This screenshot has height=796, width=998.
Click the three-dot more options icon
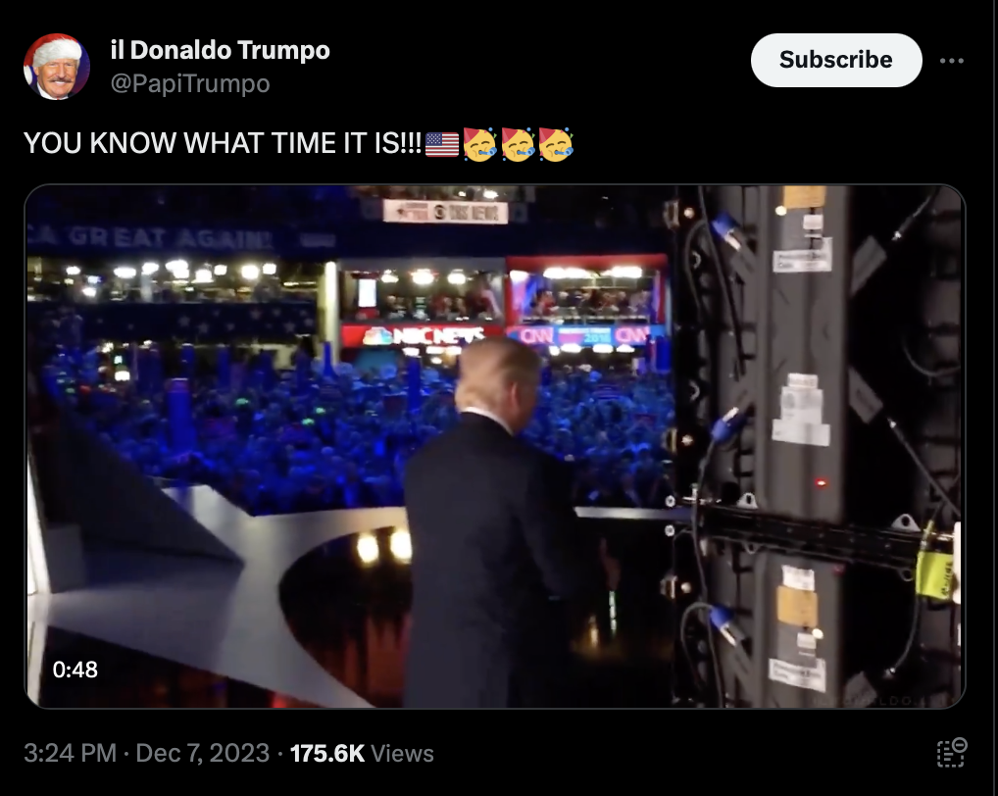click(x=952, y=61)
